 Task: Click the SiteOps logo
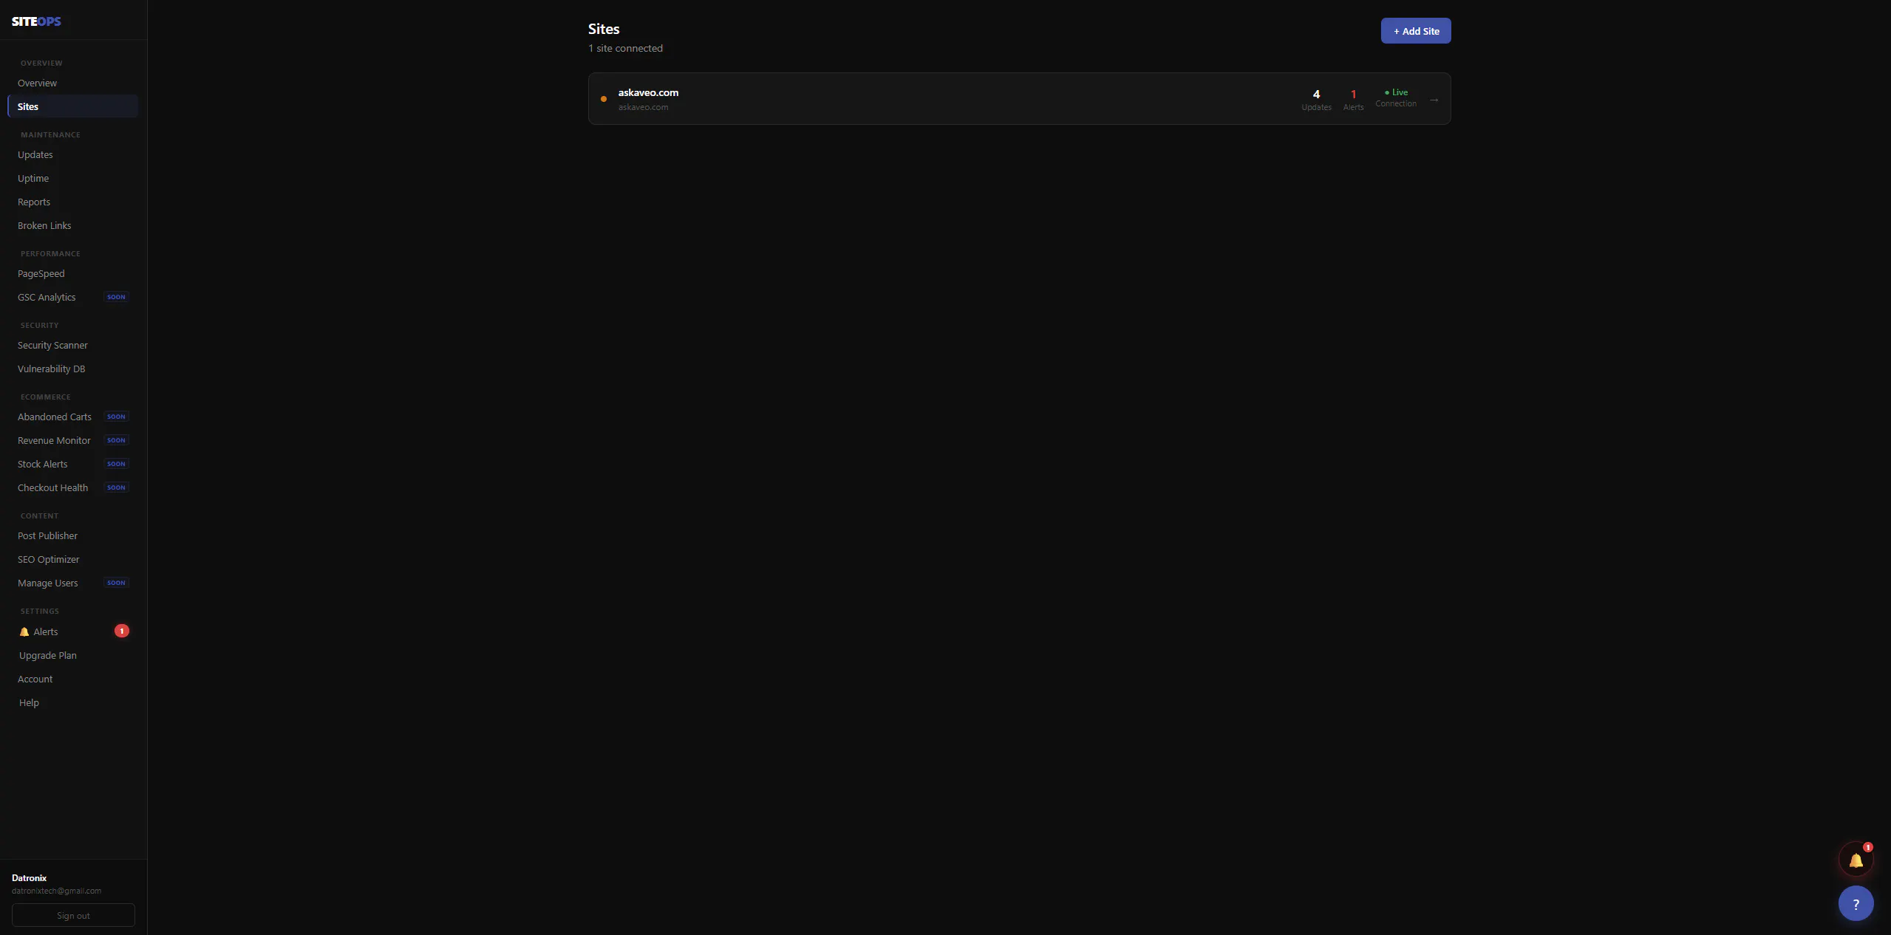36,21
